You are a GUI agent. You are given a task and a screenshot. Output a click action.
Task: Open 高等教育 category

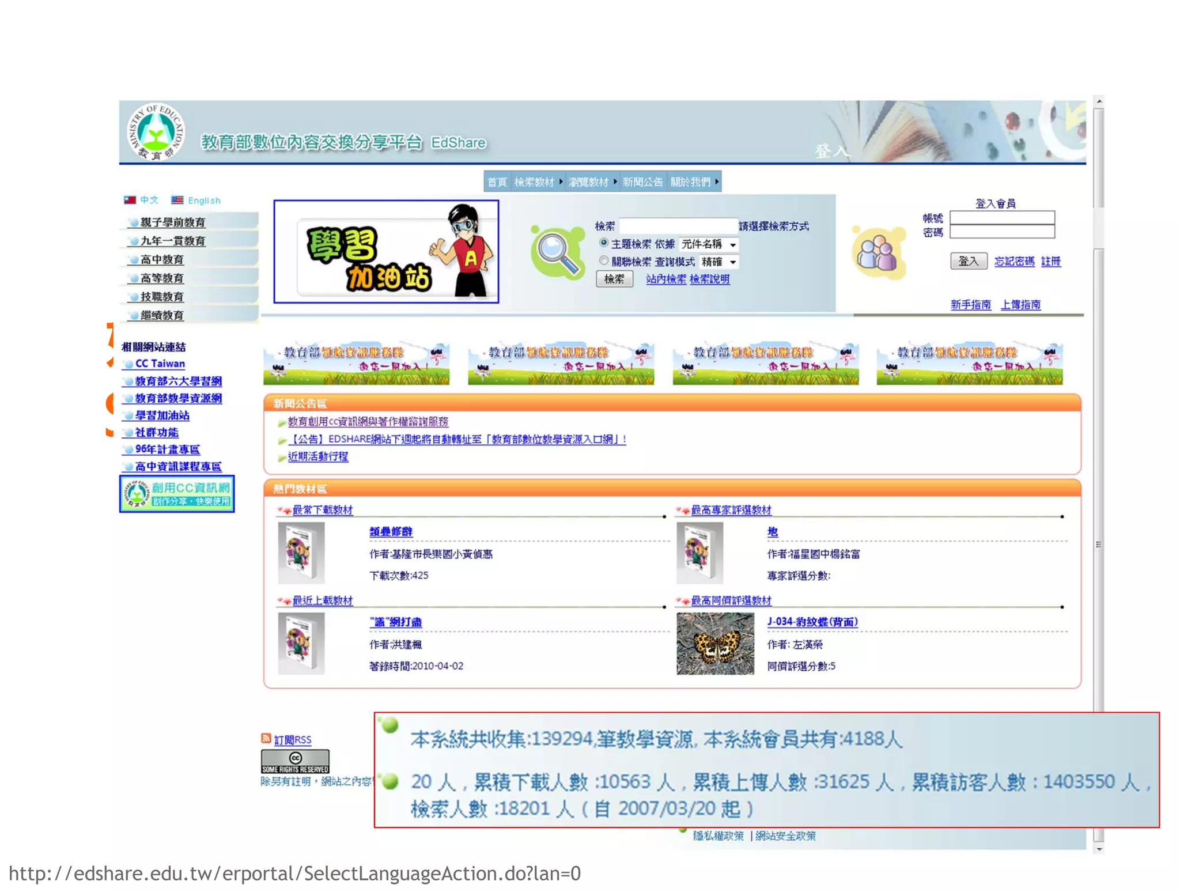click(x=162, y=278)
